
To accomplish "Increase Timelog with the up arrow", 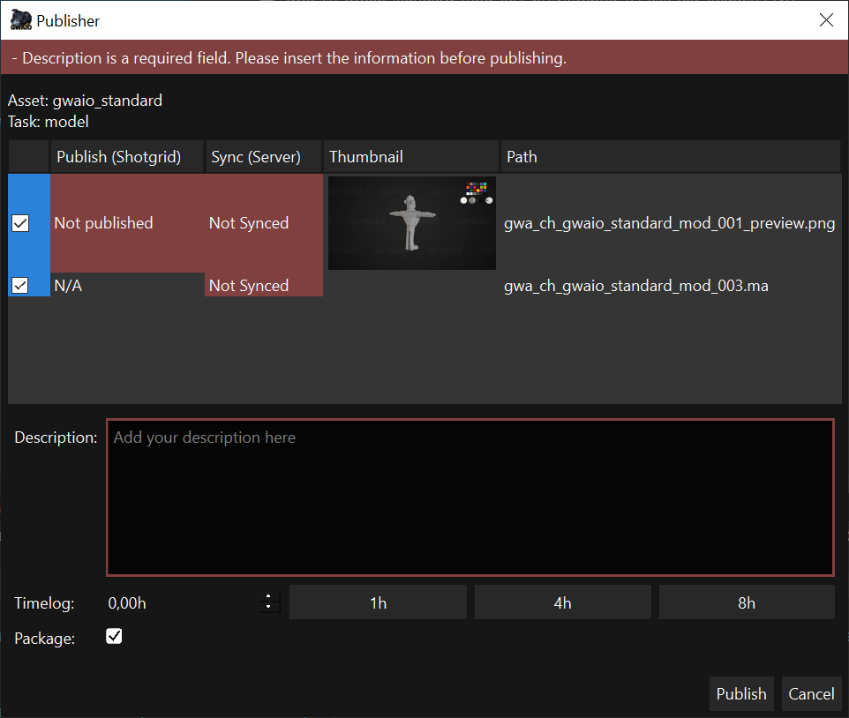I will pyautogui.click(x=269, y=597).
